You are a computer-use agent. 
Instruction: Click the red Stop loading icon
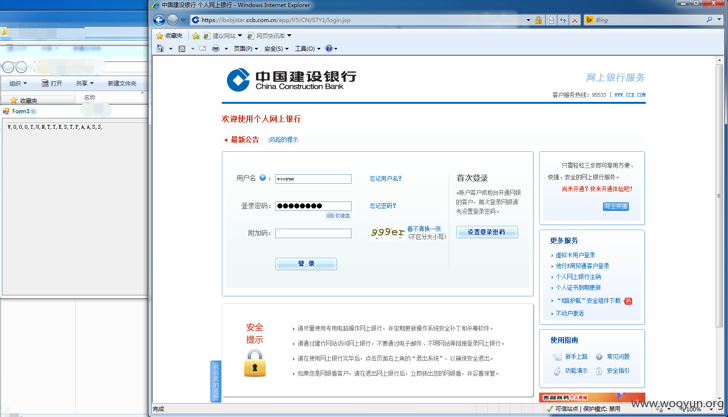574,20
